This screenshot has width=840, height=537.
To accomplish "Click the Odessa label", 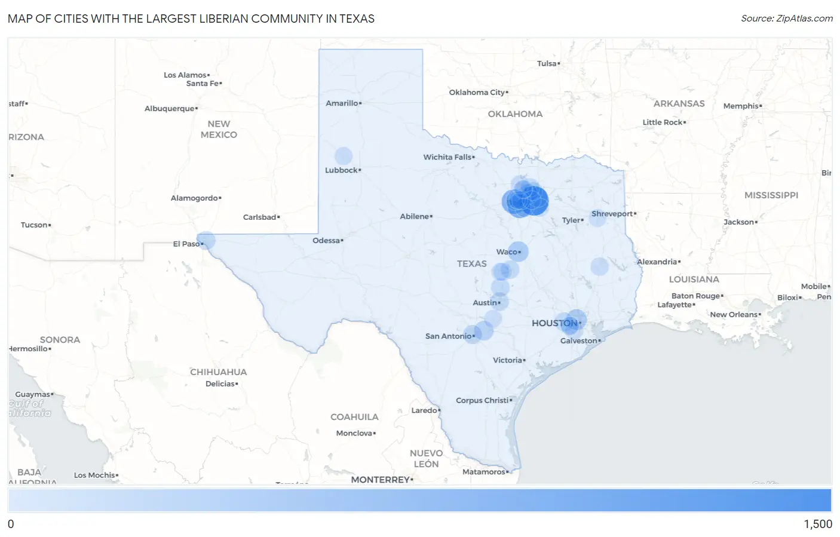I will pos(326,240).
